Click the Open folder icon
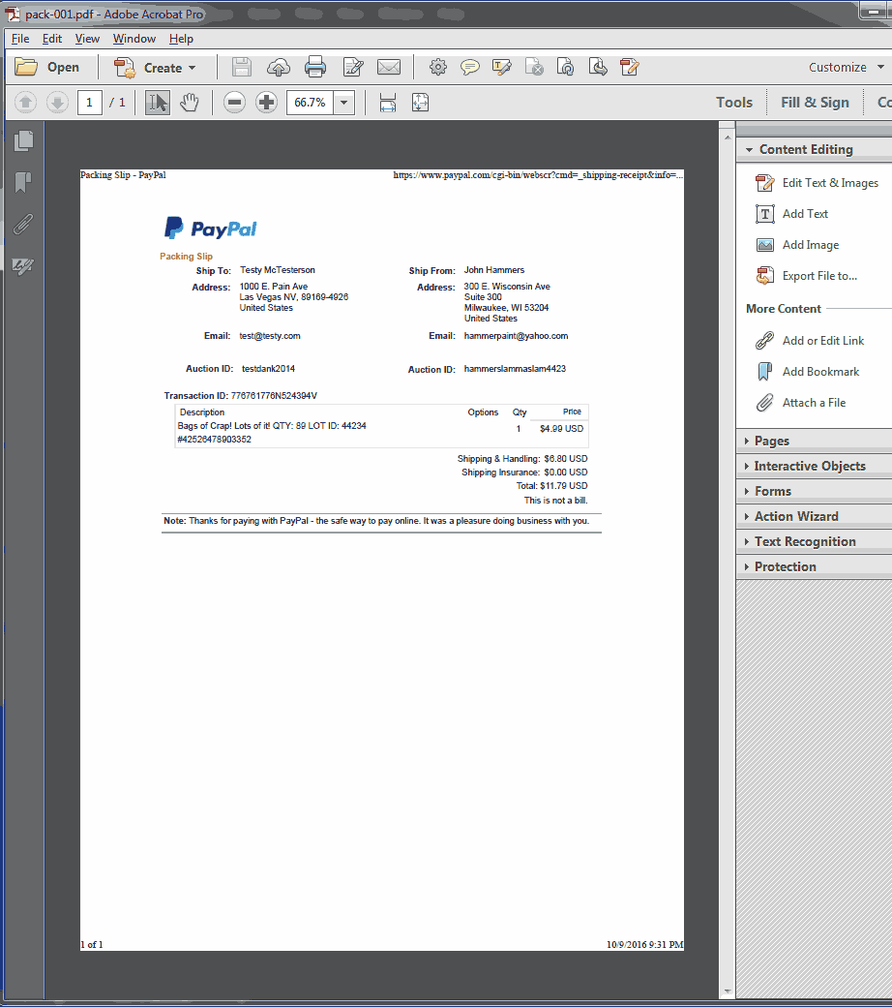The width and height of the screenshot is (892, 1007). (x=26, y=67)
